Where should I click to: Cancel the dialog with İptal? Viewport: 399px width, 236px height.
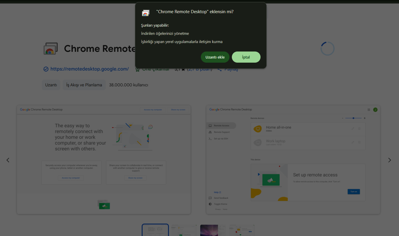[x=246, y=57]
